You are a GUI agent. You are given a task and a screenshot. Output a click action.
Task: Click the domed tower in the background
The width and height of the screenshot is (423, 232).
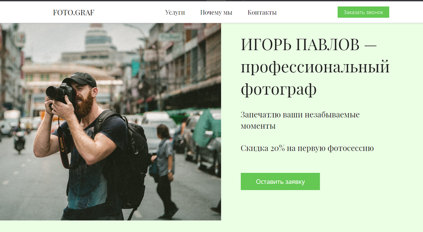point(97,38)
